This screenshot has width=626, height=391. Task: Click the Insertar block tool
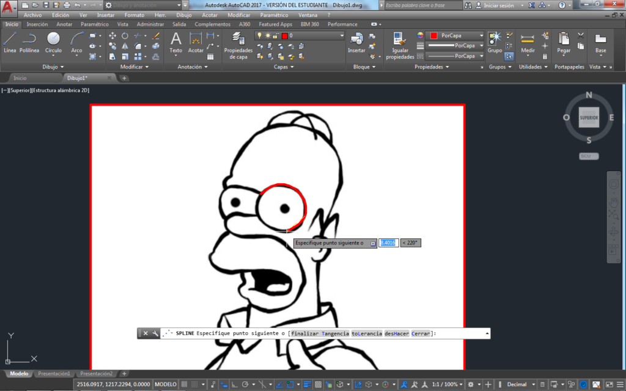pyautogui.click(x=356, y=42)
